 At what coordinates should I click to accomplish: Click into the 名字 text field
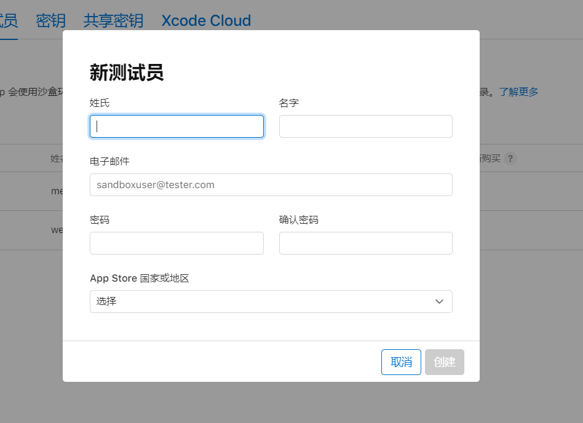point(366,127)
